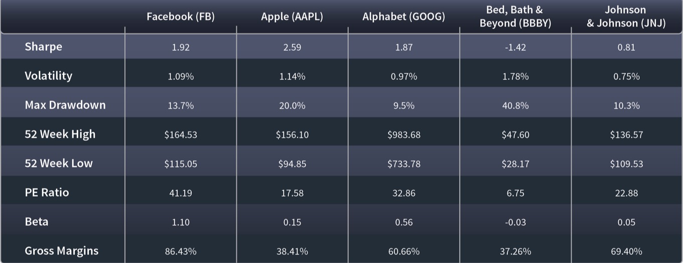Click Alphabet's PE ratio 32.86
This screenshot has height=263, width=683.
pyautogui.click(x=403, y=193)
